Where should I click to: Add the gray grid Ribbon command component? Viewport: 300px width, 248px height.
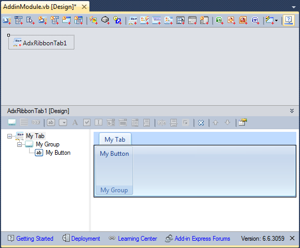click(x=192, y=20)
